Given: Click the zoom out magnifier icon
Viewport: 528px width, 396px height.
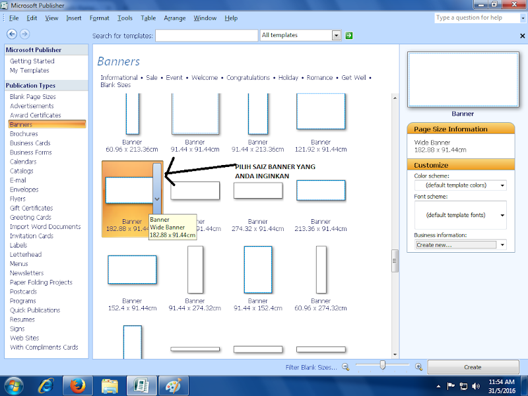Looking at the screenshot, I should coord(345,367).
